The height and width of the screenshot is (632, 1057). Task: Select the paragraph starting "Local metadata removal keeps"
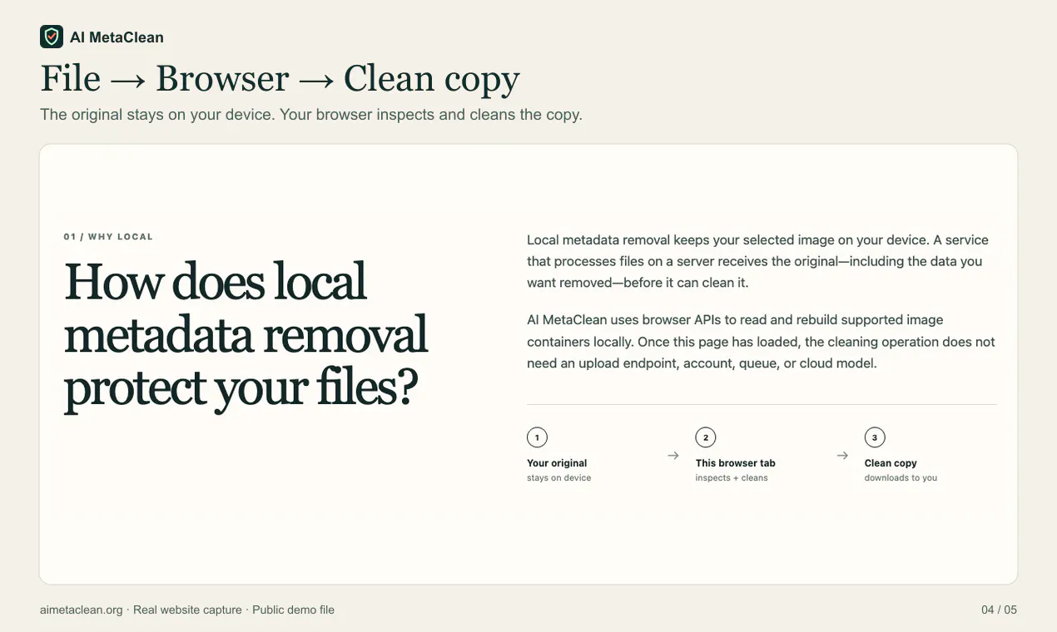click(757, 261)
